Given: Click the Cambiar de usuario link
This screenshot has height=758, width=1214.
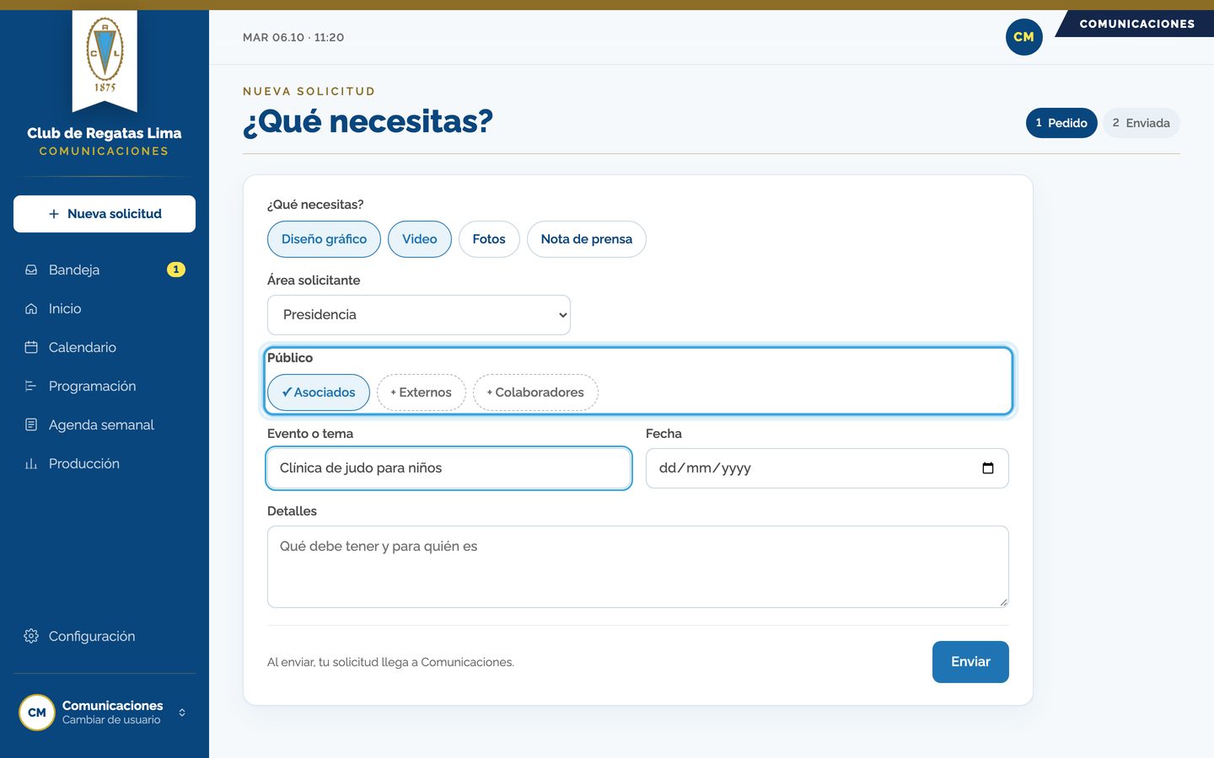Looking at the screenshot, I should [x=111, y=720].
